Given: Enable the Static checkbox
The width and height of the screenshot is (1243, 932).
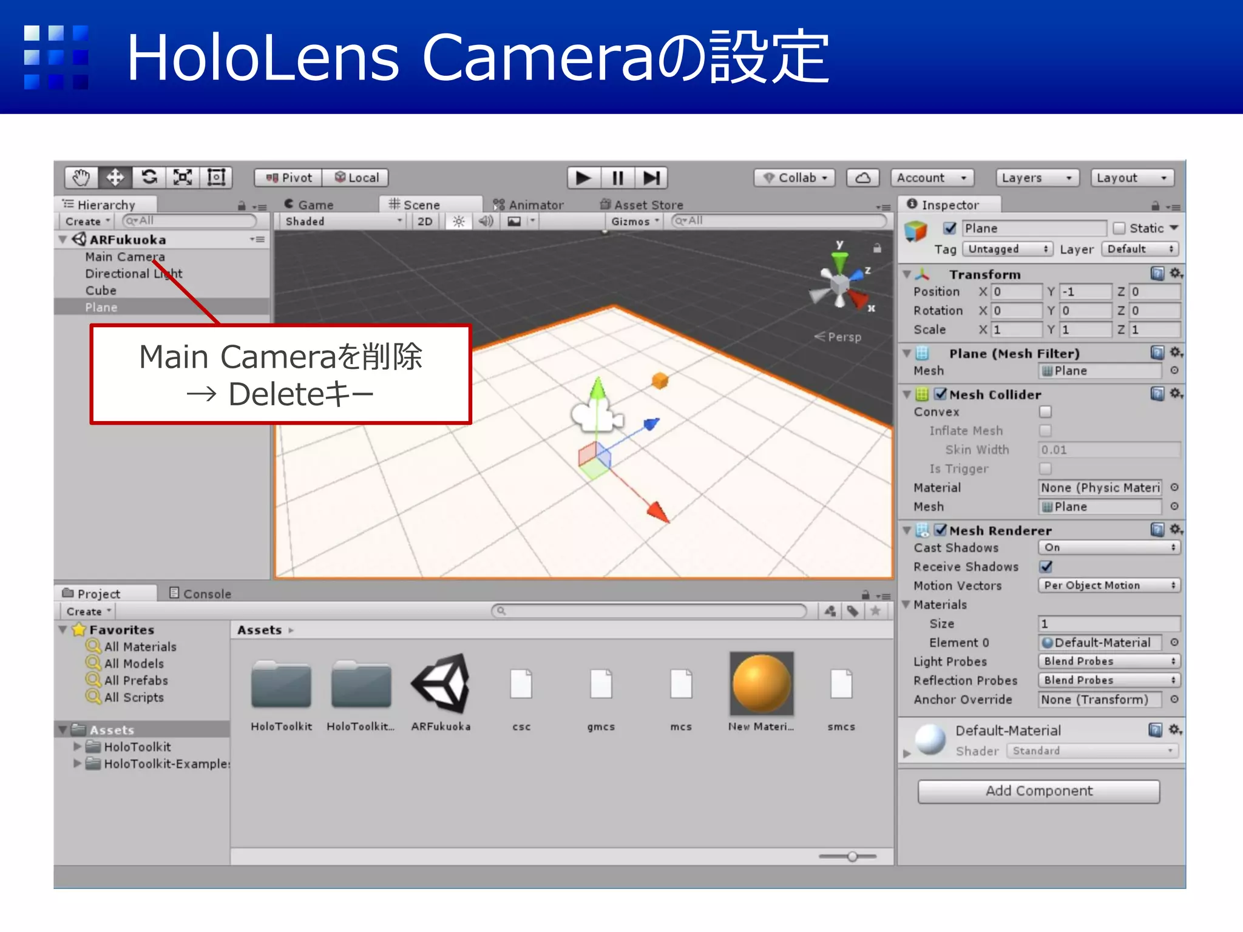Looking at the screenshot, I should pyautogui.click(x=1119, y=228).
